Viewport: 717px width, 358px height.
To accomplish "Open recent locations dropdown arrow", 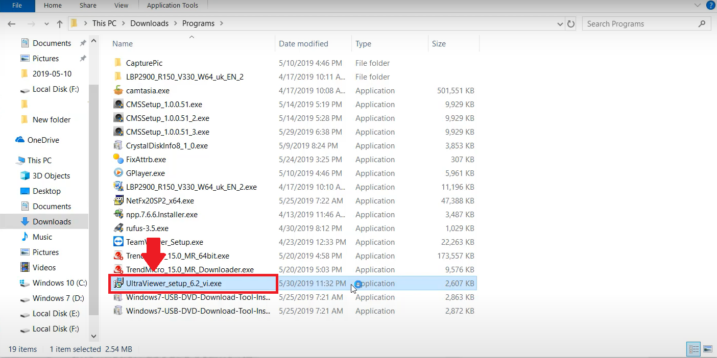I will point(46,23).
